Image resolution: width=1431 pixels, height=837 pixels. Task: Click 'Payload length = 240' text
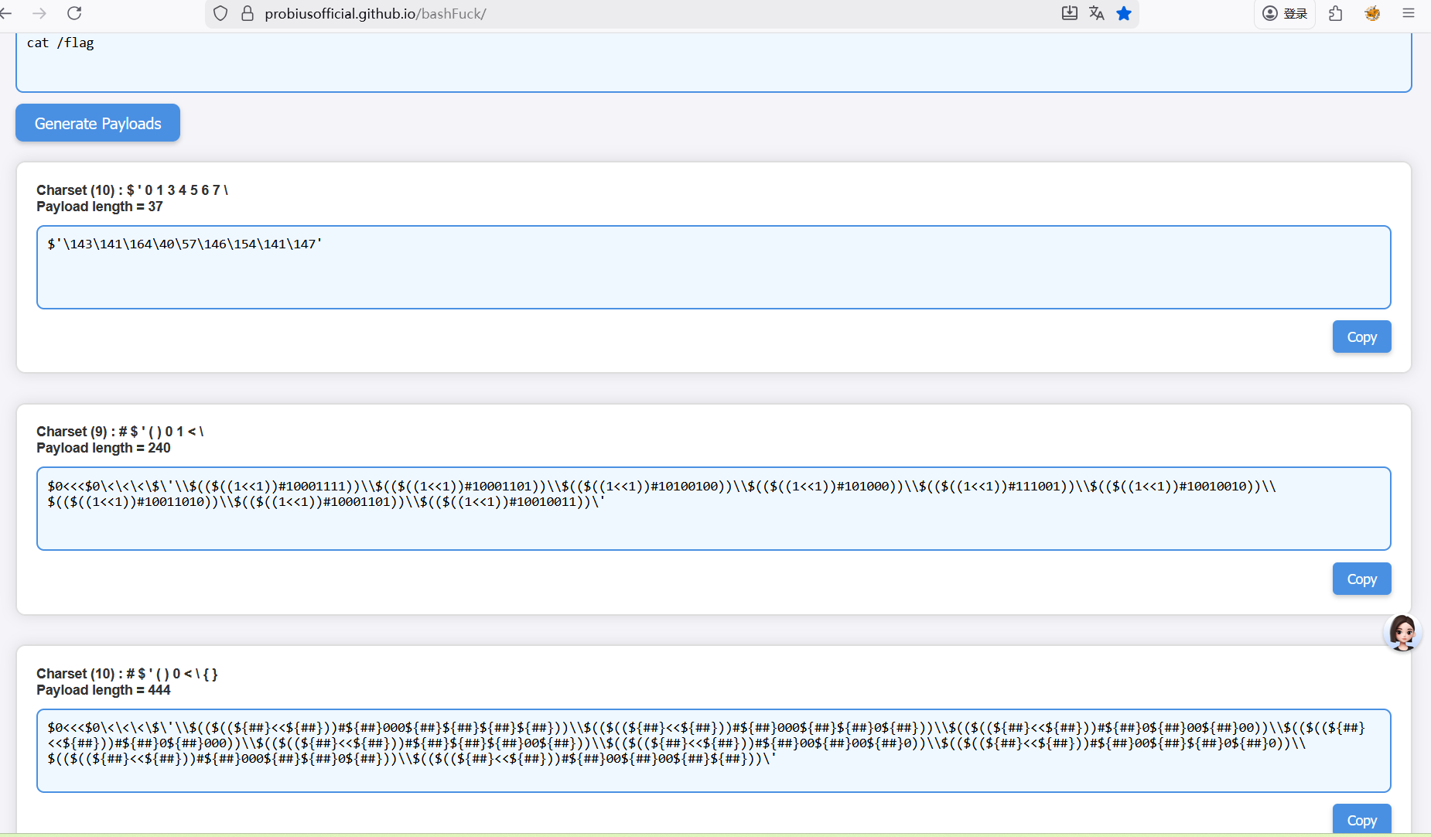pos(104,448)
